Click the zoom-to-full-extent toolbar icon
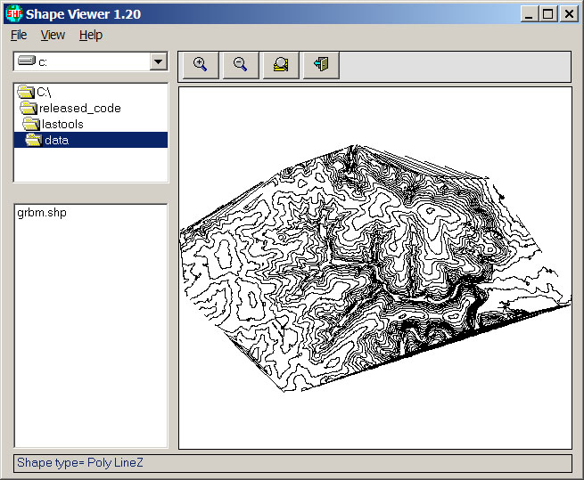584x480 pixels. pyautogui.click(x=281, y=65)
